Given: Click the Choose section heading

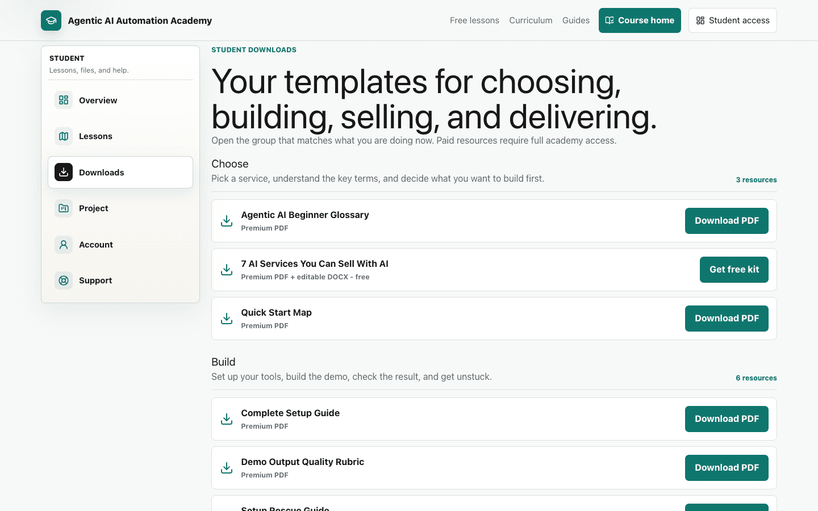Looking at the screenshot, I should point(230,164).
